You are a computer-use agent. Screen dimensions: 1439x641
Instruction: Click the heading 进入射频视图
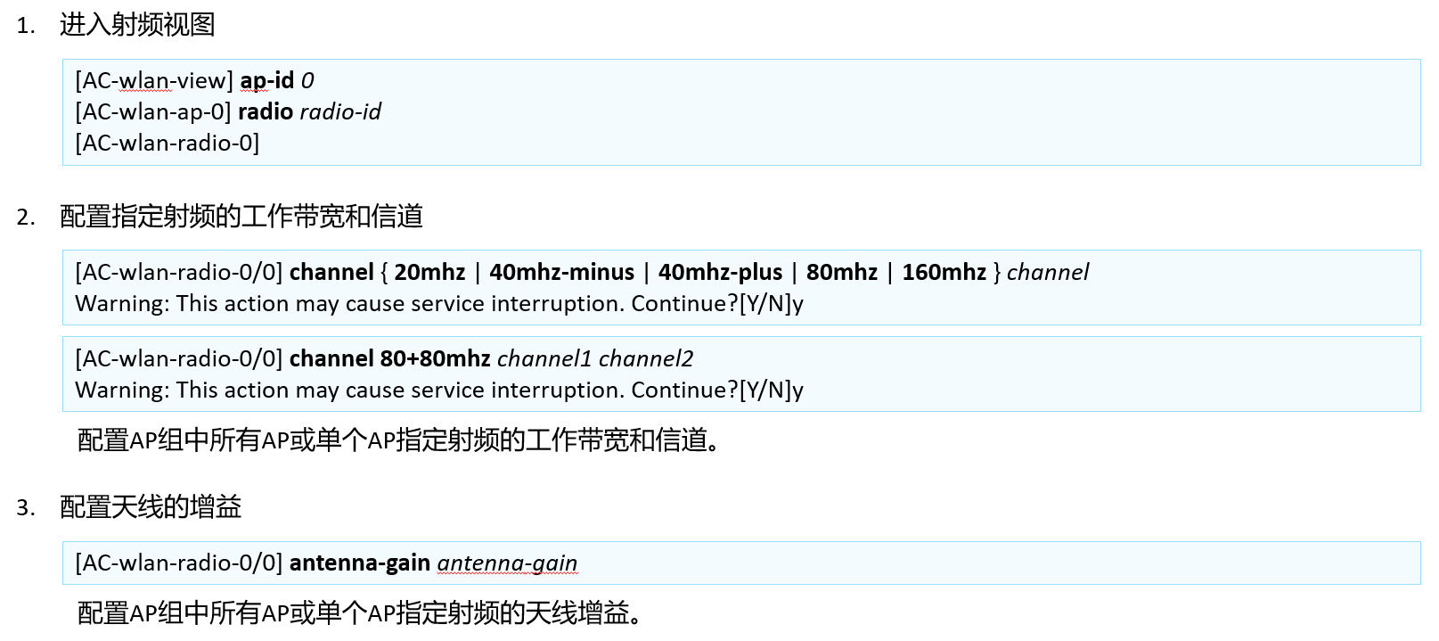pyautogui.click(x=137, y=25)
